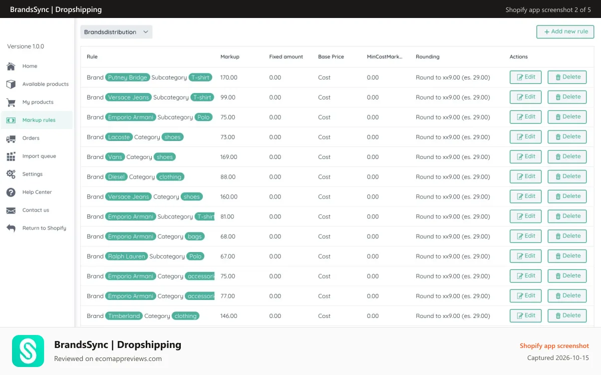Delete the Emporio Armani bags rule

coord(567,236)
